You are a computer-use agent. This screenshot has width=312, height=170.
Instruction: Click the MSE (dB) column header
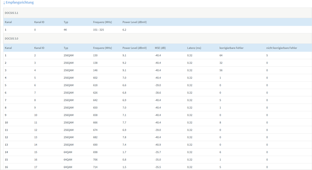coord(160,48)
